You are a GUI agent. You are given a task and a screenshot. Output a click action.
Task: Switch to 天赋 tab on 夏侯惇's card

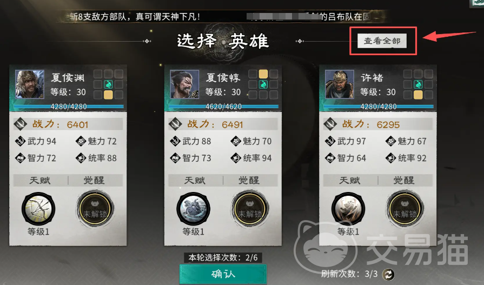coord(195,180)
